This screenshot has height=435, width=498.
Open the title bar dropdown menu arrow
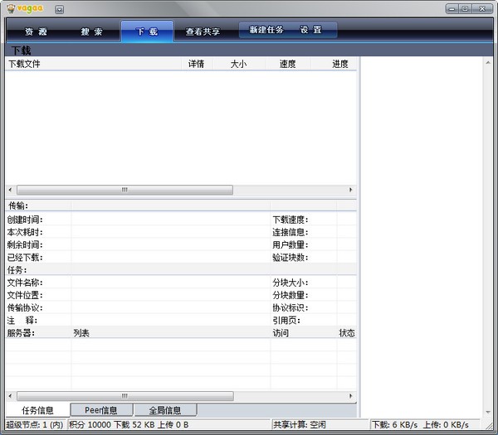(x=59, y=9)
